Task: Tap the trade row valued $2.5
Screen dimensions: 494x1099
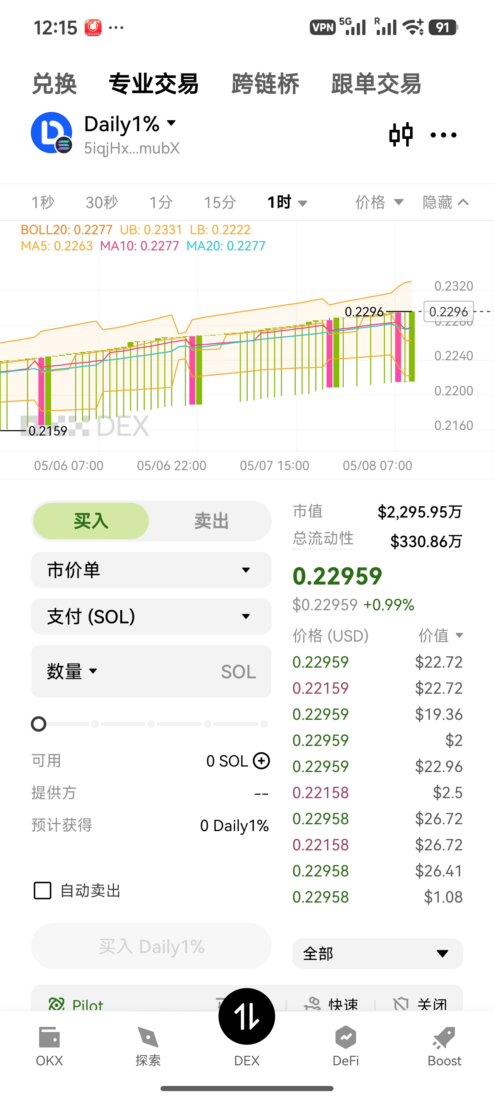Action: [x=377, y=792]
